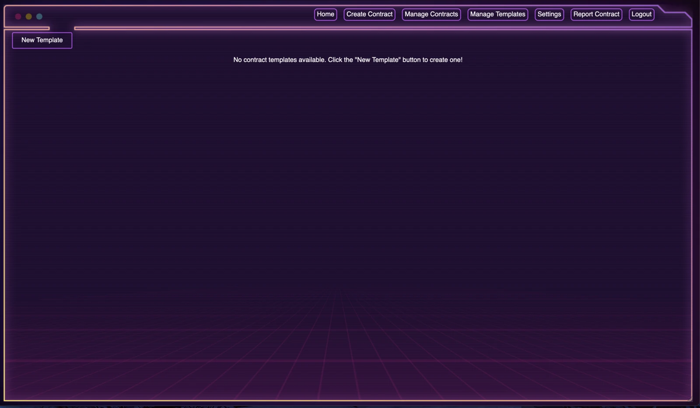This screenshot has height=408, width=700.
Task: Open the Create Contract page
Action: [369, 14]
